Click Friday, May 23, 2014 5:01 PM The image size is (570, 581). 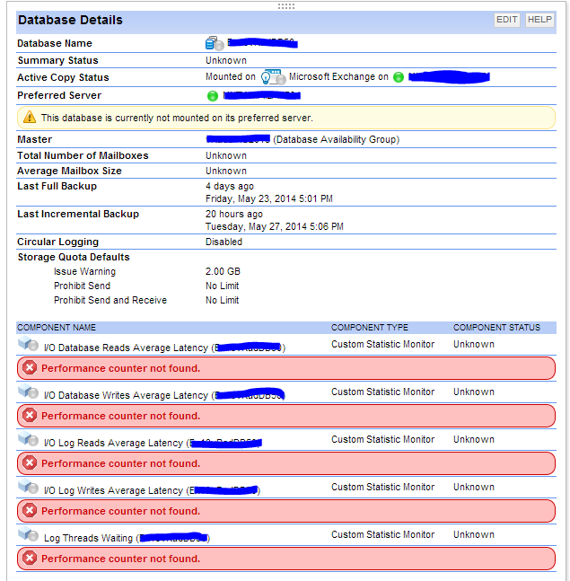coord(269,199)
